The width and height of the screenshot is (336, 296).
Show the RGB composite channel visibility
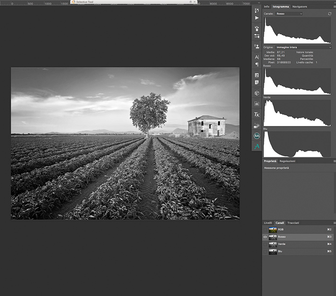click(265, 229)
